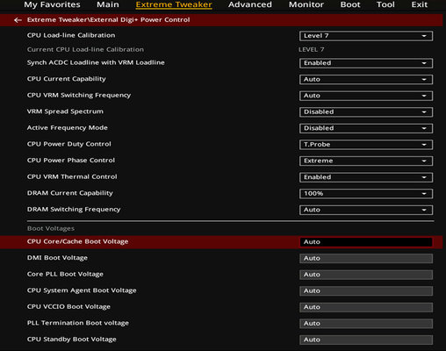
Task: Open DRAM Switching Frequency dropdown
Action: point(366,210)
